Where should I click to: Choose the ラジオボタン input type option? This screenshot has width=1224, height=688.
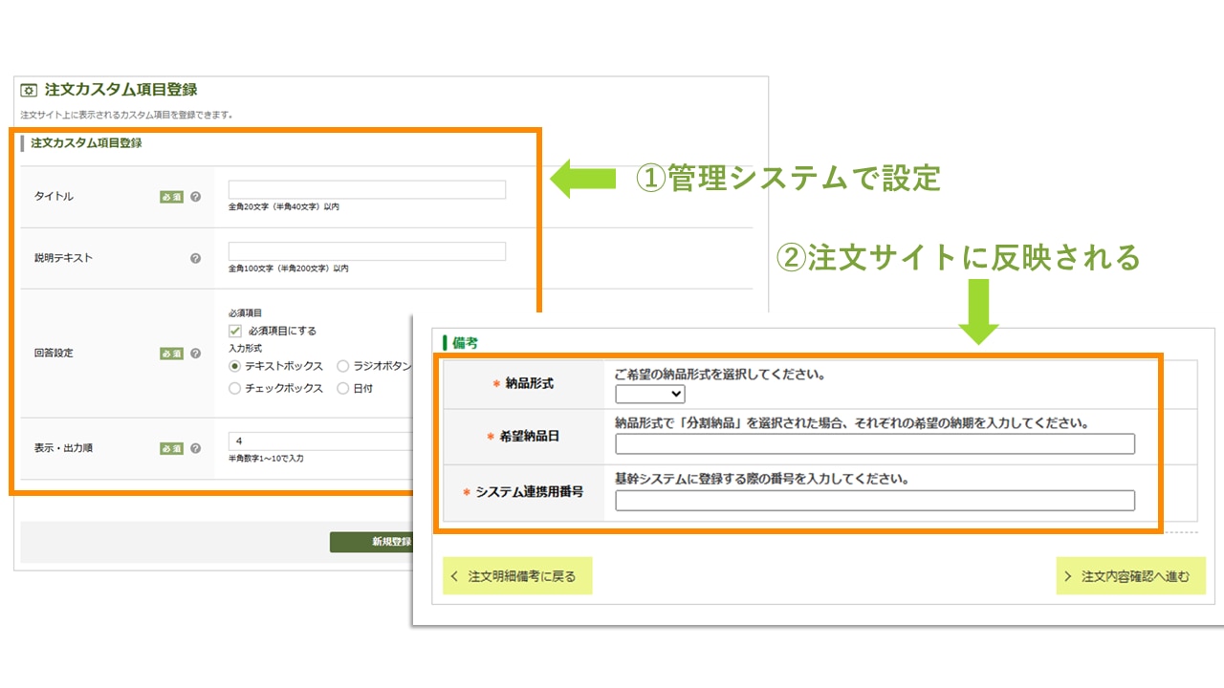[x=343, y=366]
